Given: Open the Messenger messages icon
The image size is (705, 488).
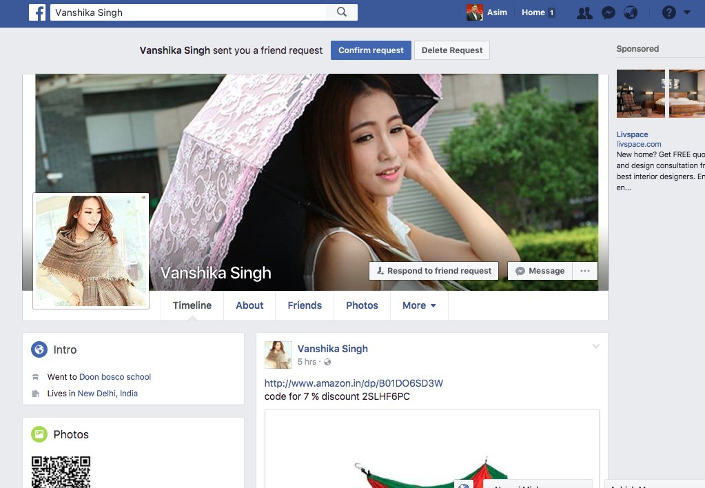Looking at the screenshot, I should coord(608,12).
